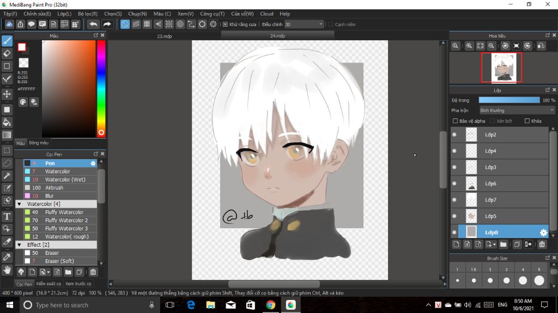Hide layer Lớp5 visibility
The width and height of the screenshot is (558, 313).
tap(454, 216)
